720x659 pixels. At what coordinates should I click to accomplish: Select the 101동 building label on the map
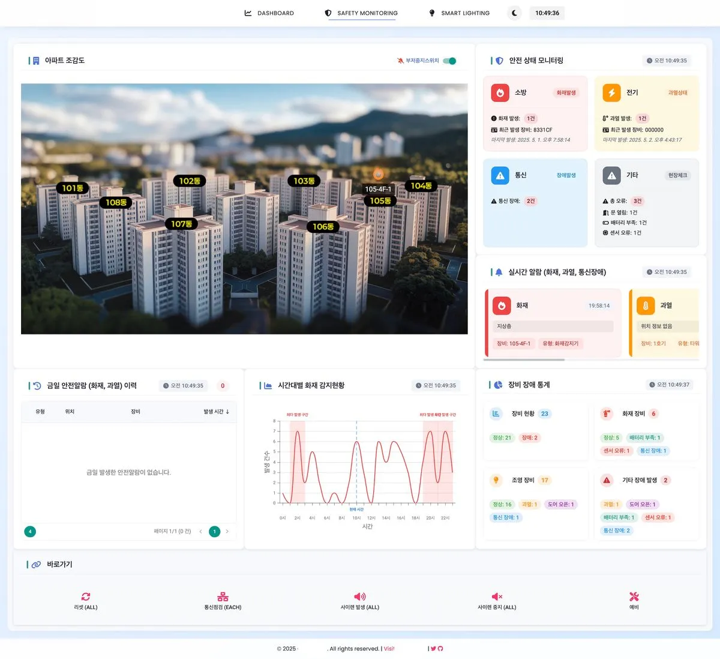[73, 188]
